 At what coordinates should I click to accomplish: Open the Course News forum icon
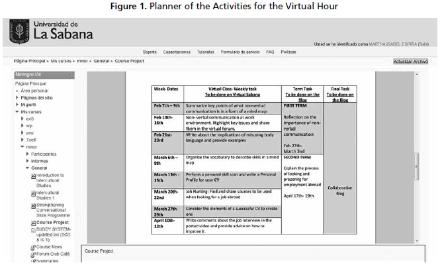coord(33,246)
